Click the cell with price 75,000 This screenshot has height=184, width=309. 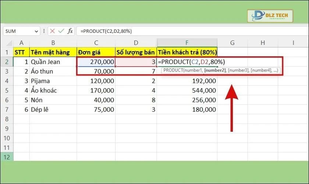[96, 109]
